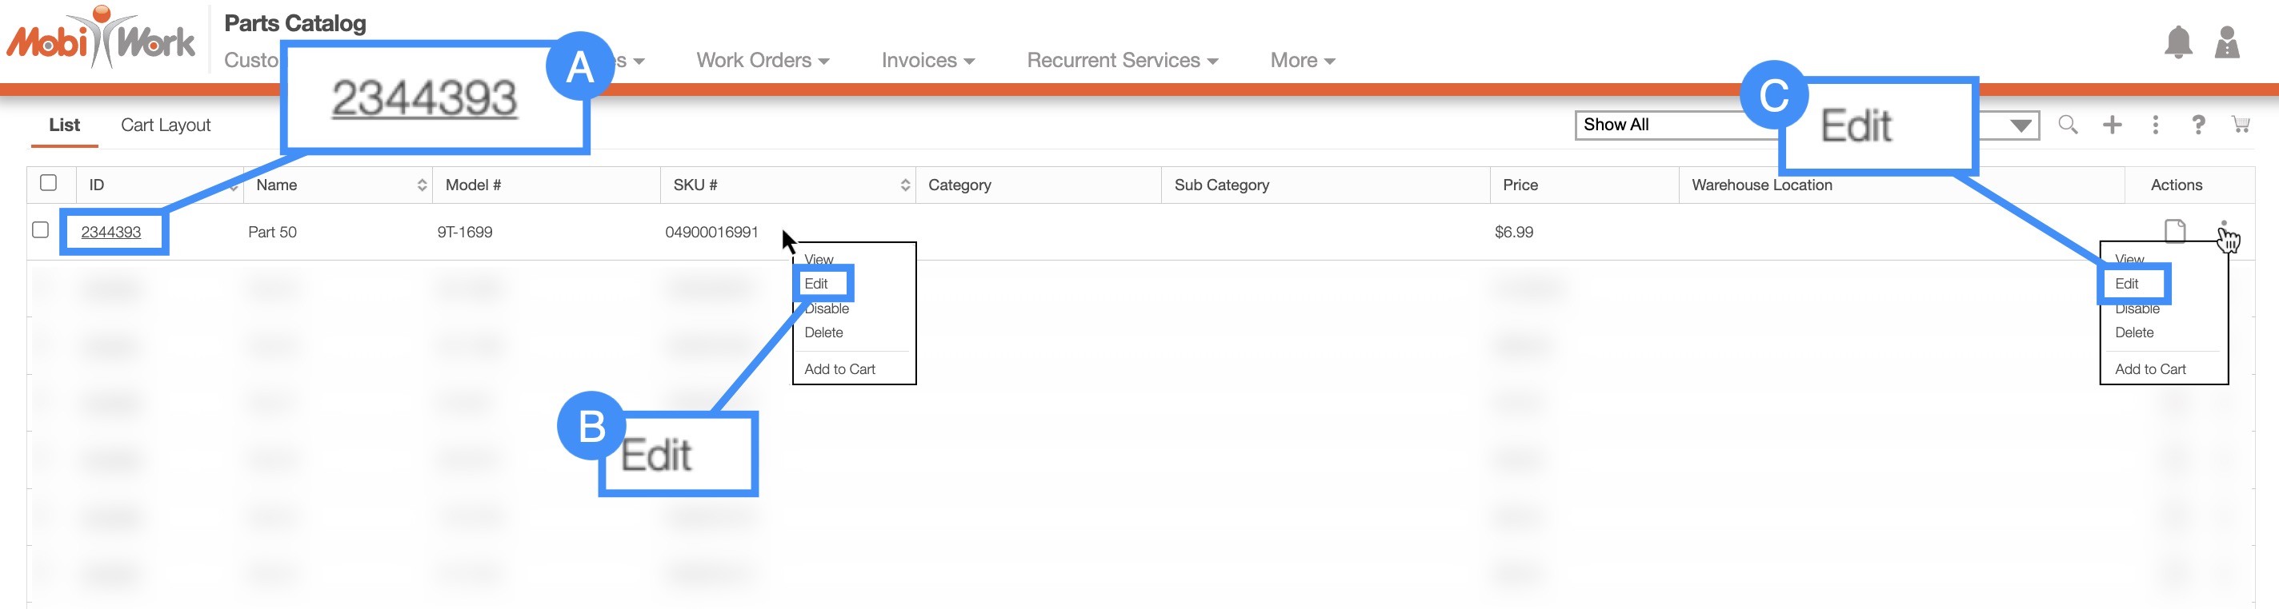Screen dimensions: 2279x609
Task: Check the select-all checkbox in table header
Action: (49, 183)
